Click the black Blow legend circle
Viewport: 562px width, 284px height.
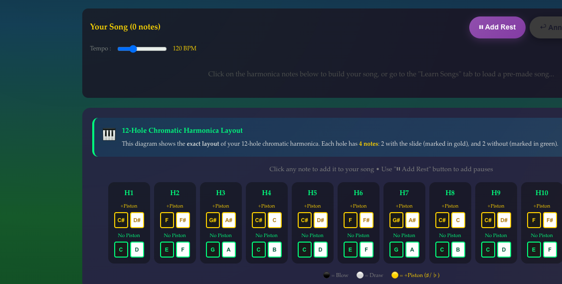327,275
